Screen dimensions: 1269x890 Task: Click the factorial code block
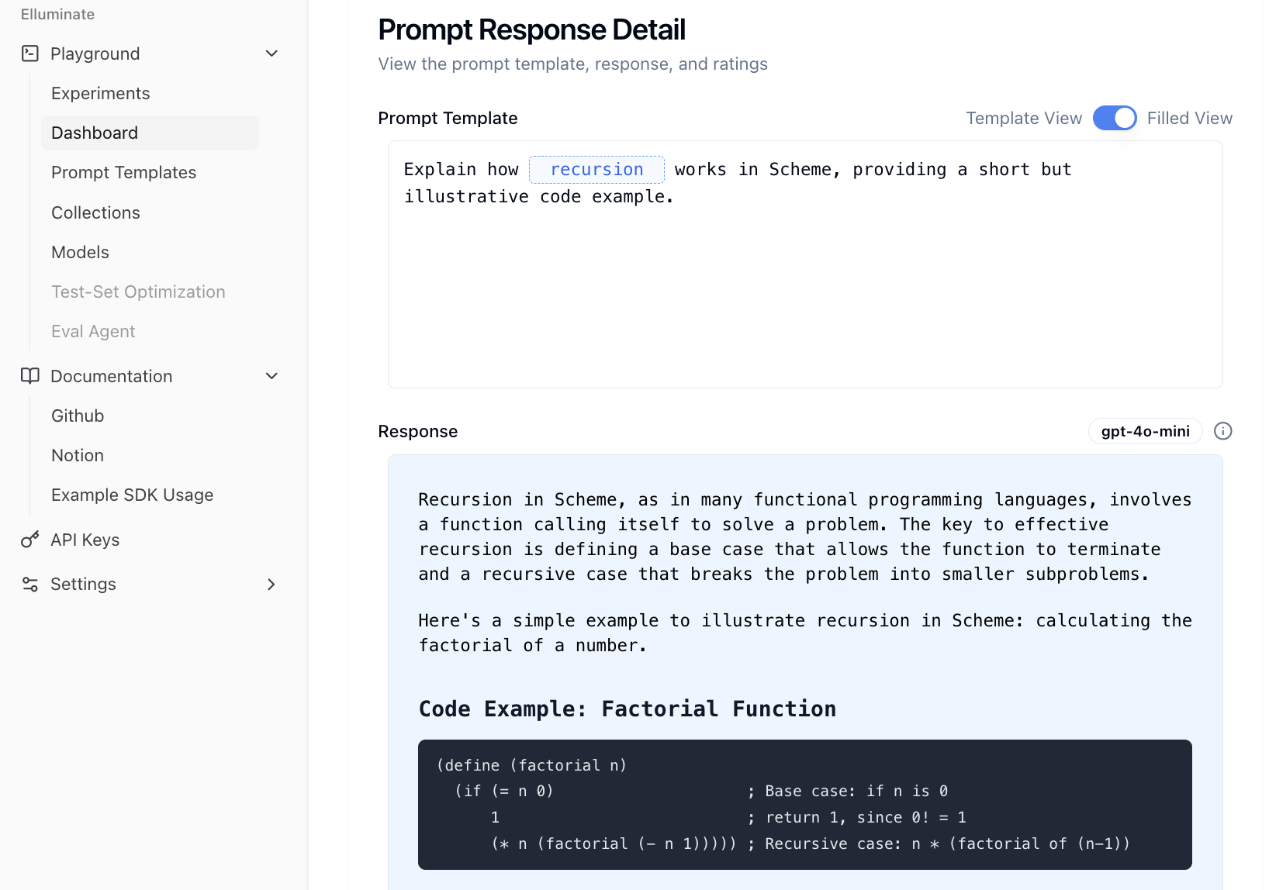(805, 804)
